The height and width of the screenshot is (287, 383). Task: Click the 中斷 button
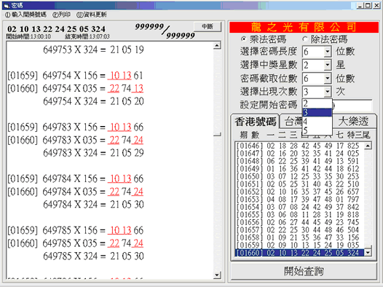click(x=208, y=26)
